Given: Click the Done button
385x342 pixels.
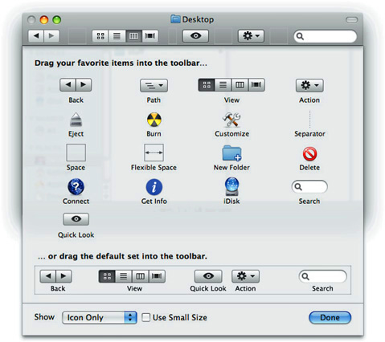Looking at the screenshot, I should (330, 318).
